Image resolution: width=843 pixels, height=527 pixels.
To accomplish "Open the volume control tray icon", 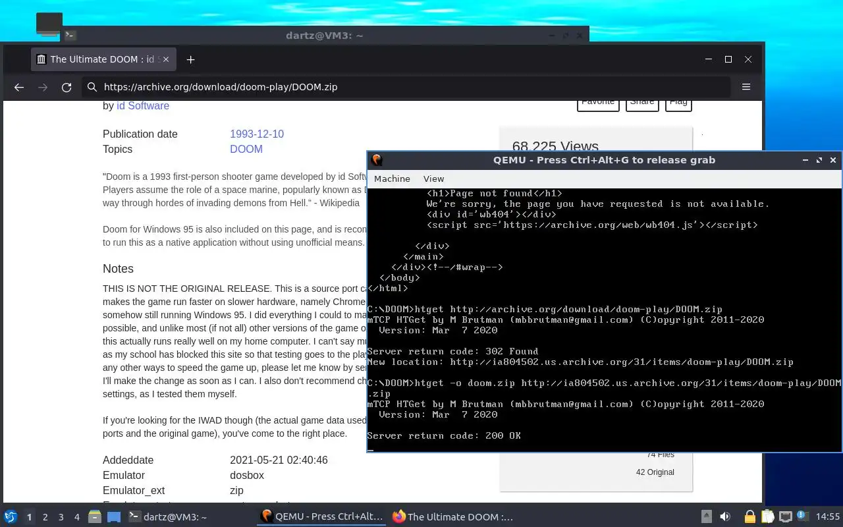I will 725,517.
